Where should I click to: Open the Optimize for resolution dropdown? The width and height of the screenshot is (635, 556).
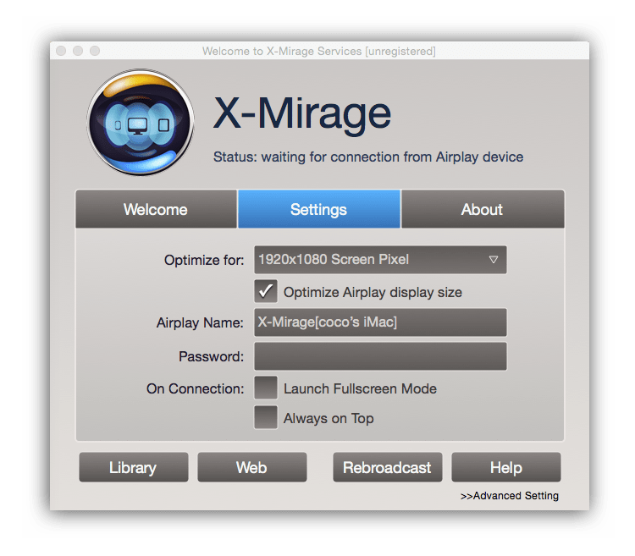coord(380,260)
